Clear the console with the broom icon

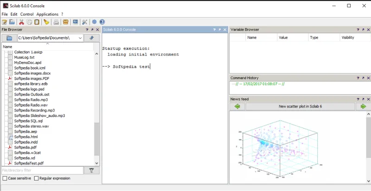tap(46, 22)
